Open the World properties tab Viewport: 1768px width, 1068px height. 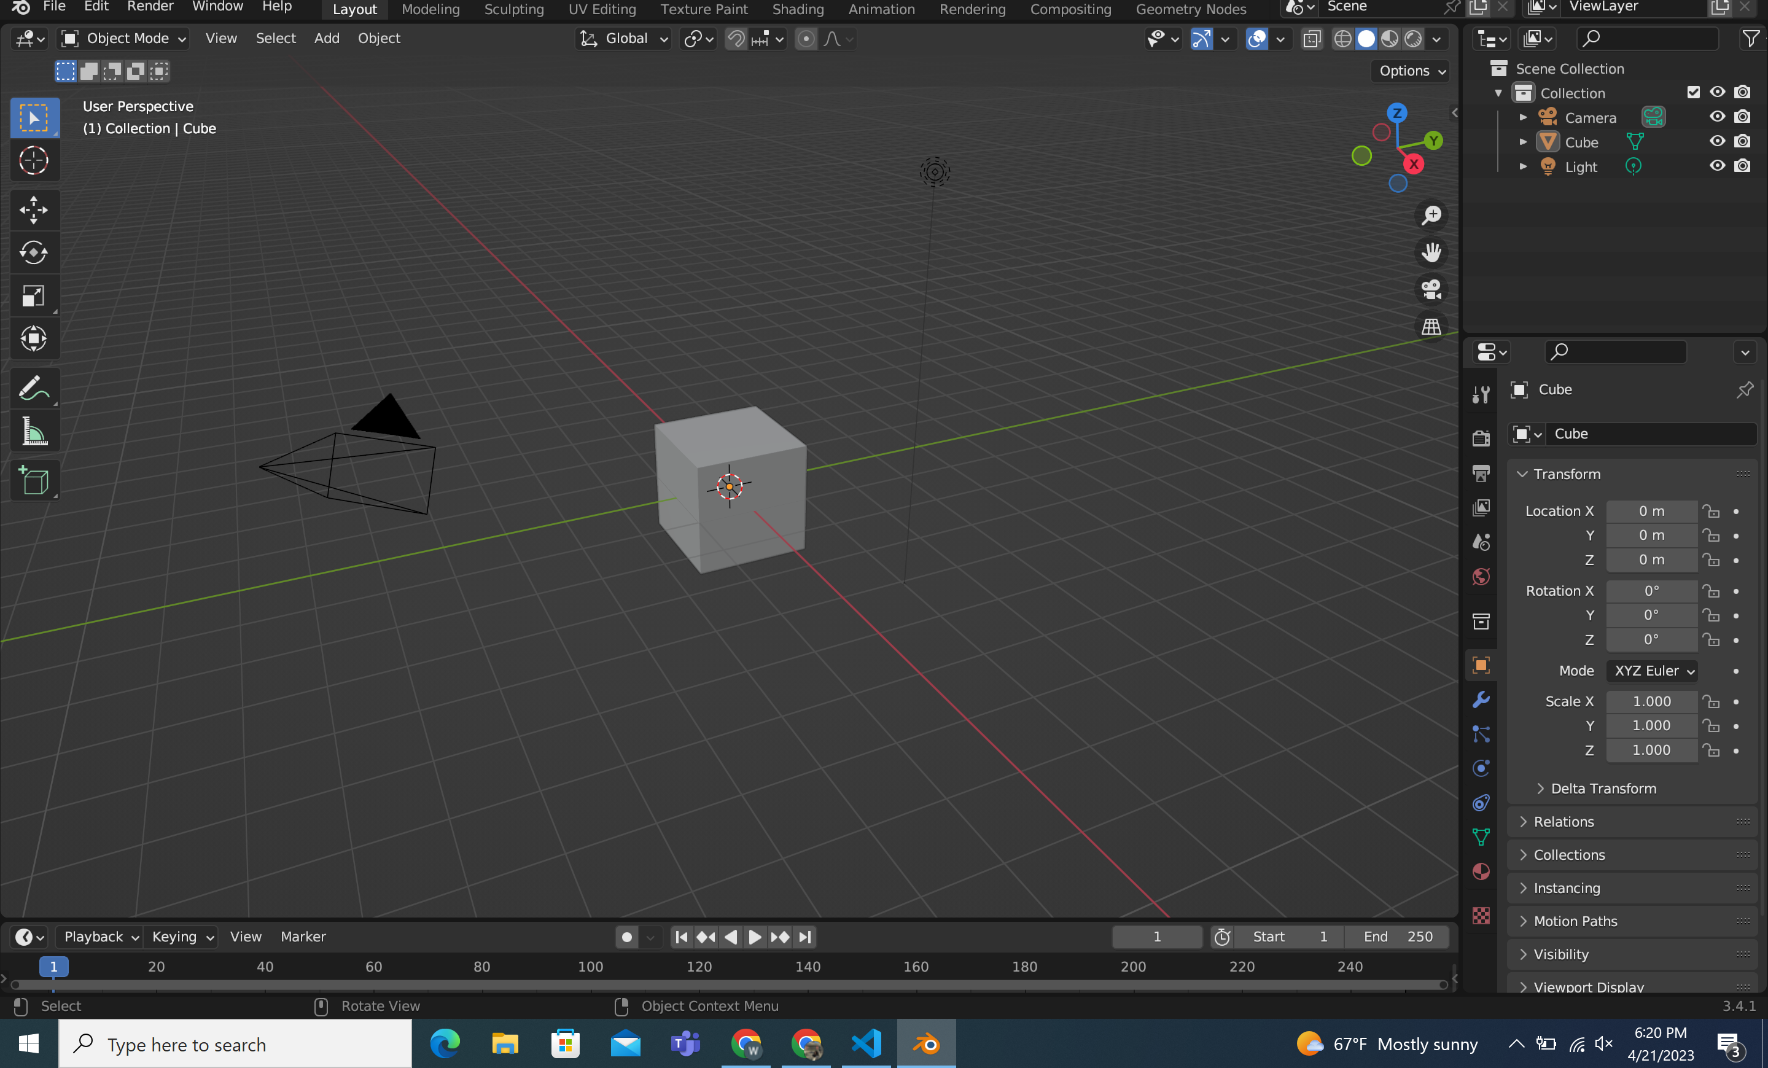pyautogui.click(x=1480, y=576)
